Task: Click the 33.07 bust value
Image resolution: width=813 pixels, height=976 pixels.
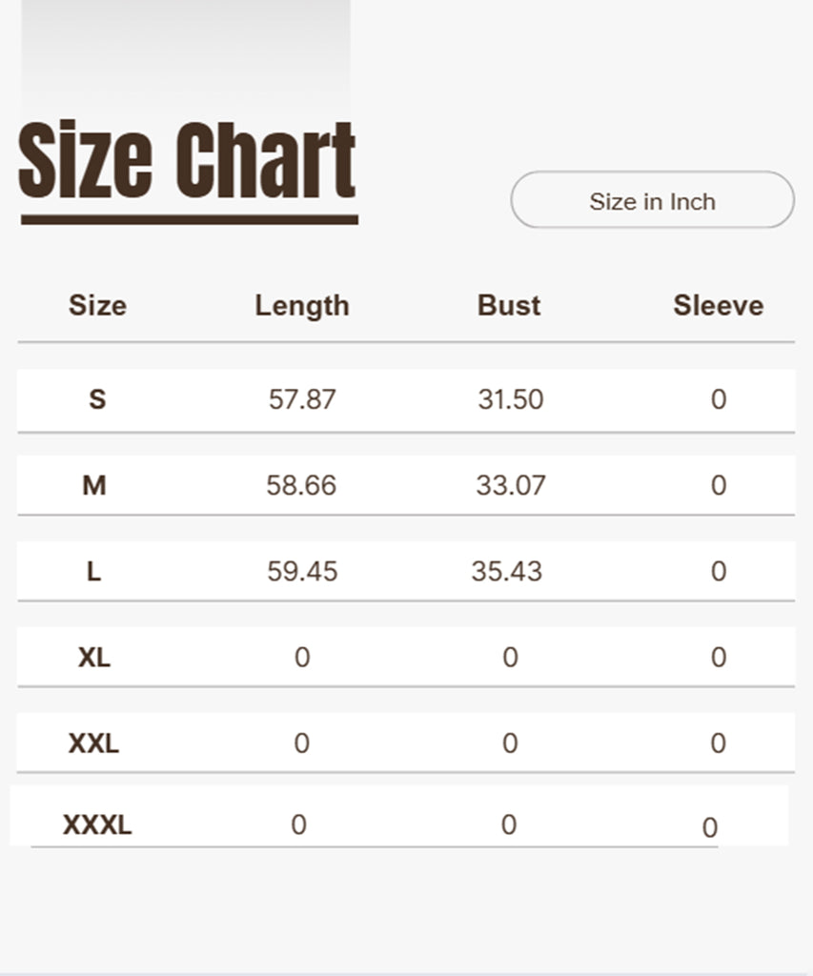Action: [511, 485]
